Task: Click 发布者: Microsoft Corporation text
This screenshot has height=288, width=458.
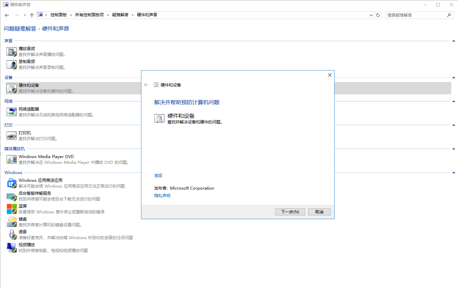Action: point(184,188)
